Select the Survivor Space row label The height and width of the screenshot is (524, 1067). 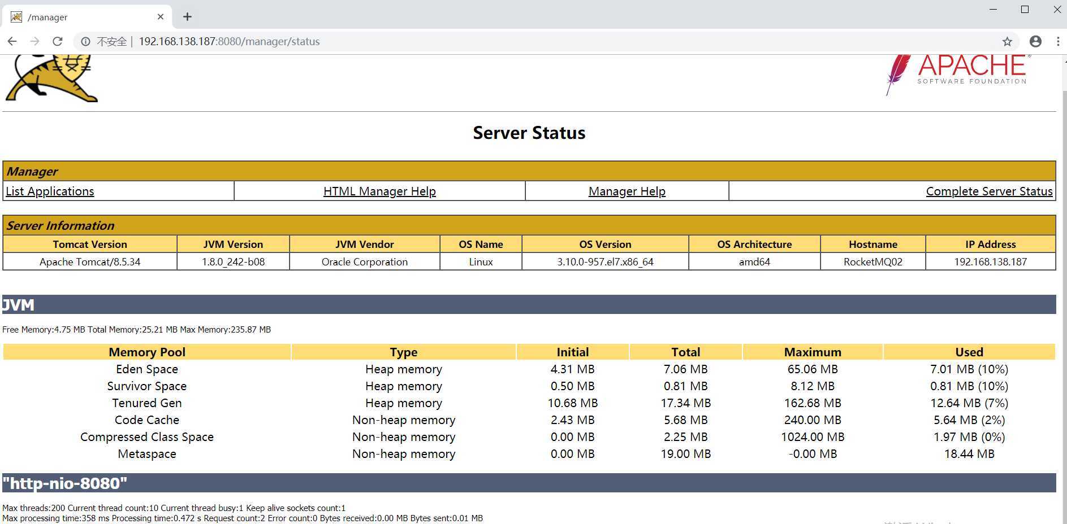coord(147,386)
